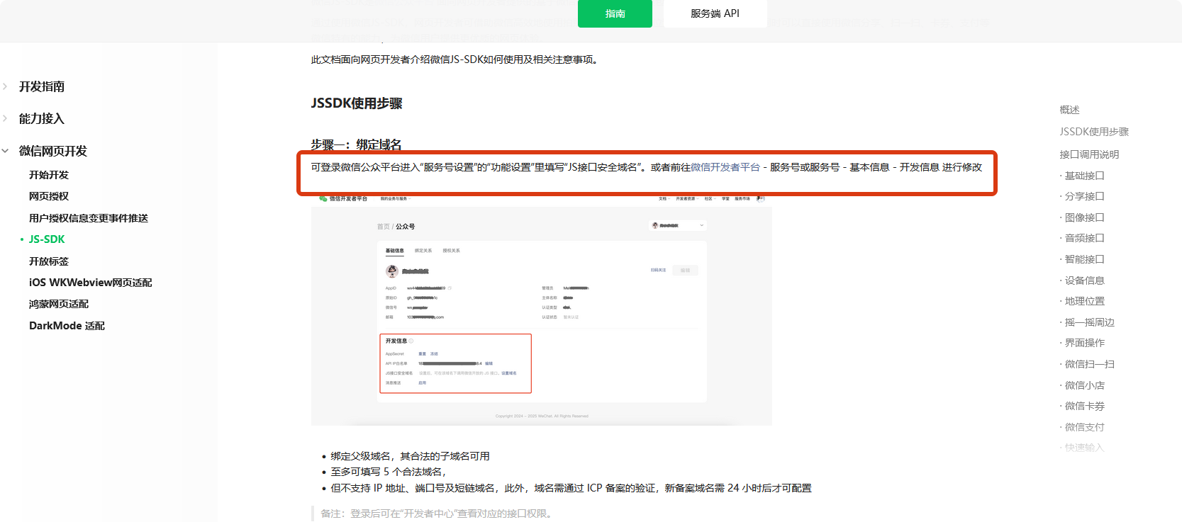Screen dimensions: 1182x522
Task: Navigate to 微信卡券 in the outline
Action: click(1085, 406)
